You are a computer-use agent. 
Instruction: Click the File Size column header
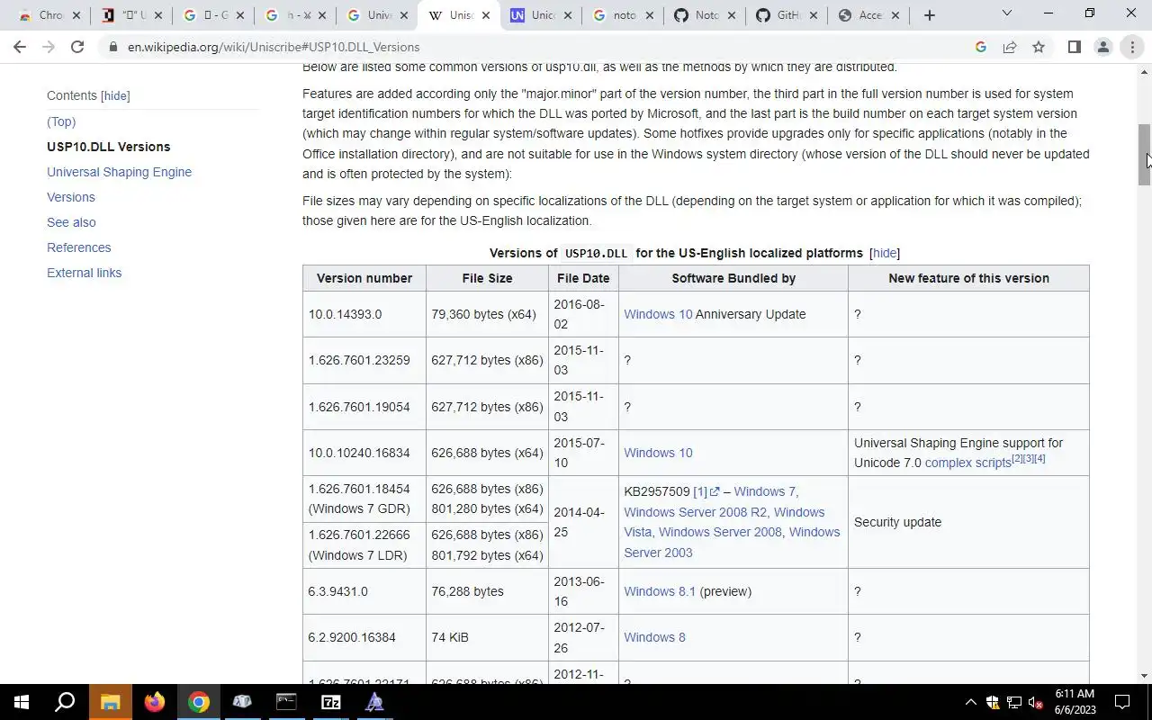[x=487, y=278]
